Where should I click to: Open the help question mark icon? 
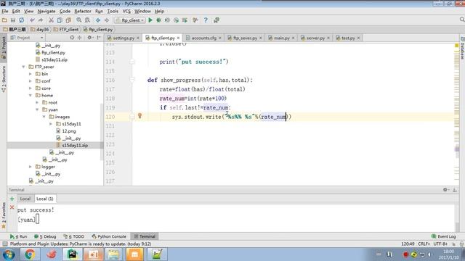206,20
